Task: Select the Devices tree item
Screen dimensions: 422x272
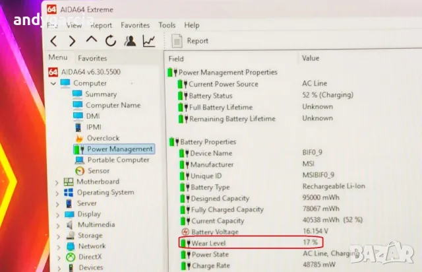Action: [x=91, y=267]
